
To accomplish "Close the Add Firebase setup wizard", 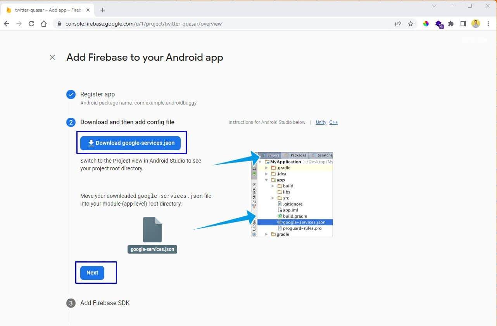I will point(52,57).
